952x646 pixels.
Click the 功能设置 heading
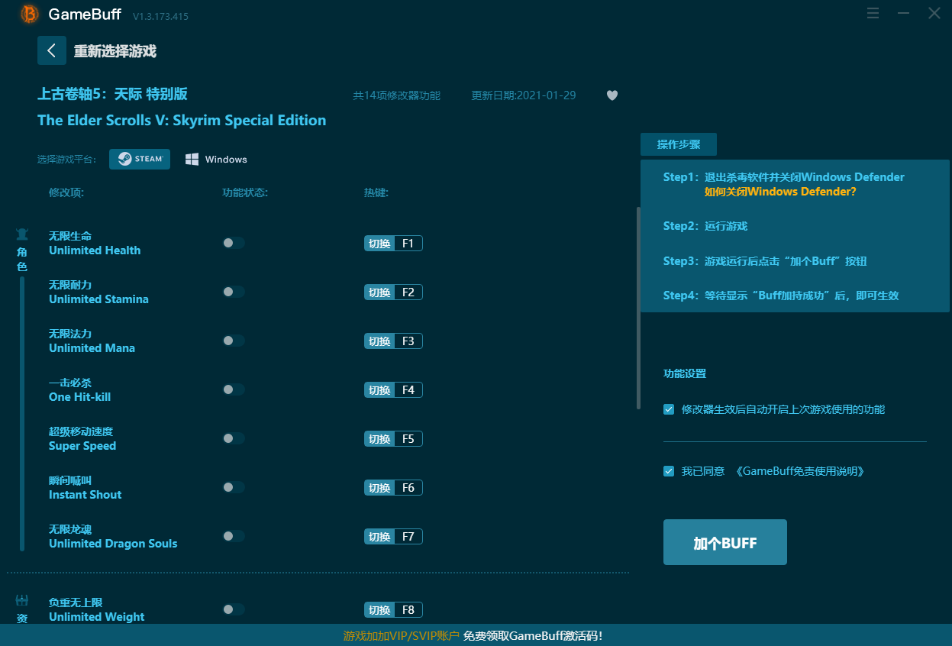tap(685, 373)
